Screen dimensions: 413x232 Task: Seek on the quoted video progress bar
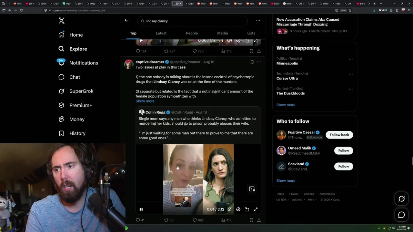(x=198, y=202)
